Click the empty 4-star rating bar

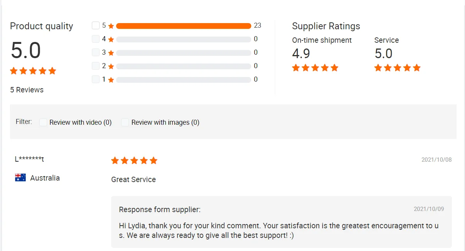[x=183, y=39]
